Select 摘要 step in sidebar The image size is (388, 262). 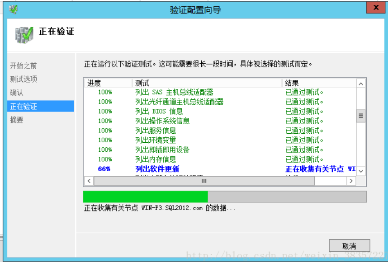(x=17, y=120)
